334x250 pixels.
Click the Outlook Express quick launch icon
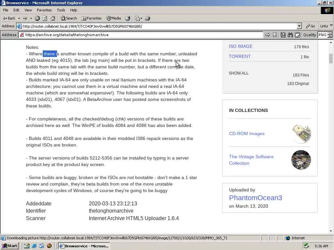point(41,246)
